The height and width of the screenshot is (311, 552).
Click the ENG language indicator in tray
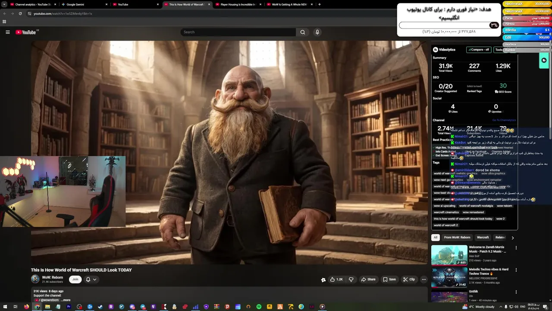523,307
